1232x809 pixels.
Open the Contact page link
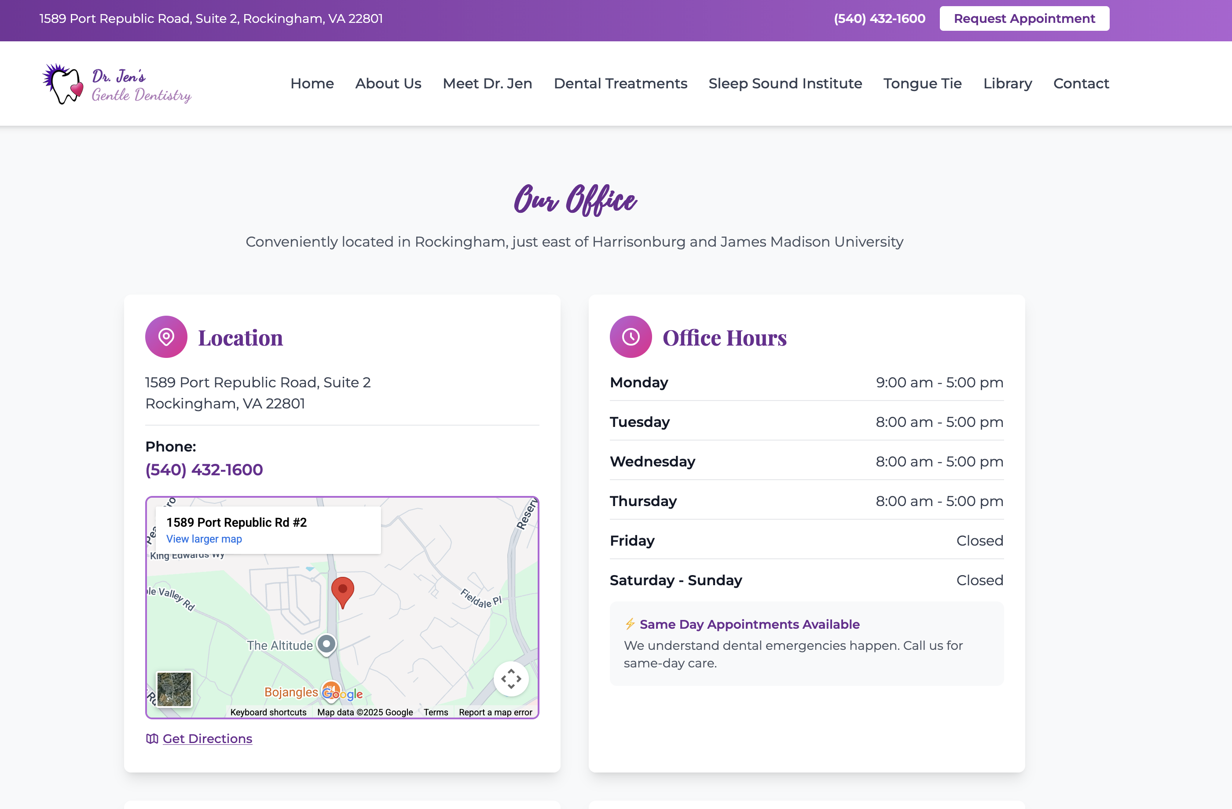(1082, 83)
